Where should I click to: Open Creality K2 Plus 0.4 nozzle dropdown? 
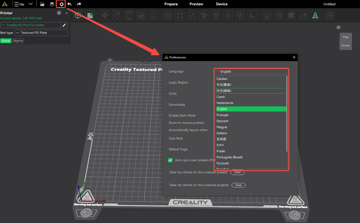31,25
